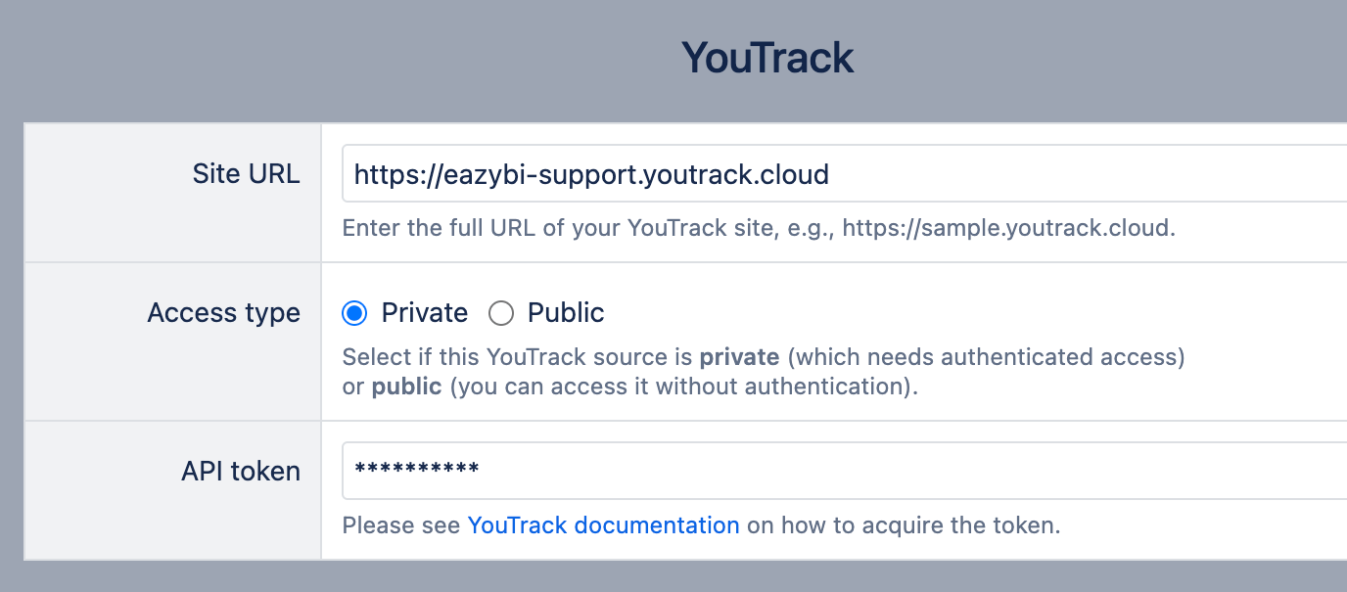This screenshot has height=592, width=1347.
Task: Click the bold "private" word in description
Action: point(739,357)
